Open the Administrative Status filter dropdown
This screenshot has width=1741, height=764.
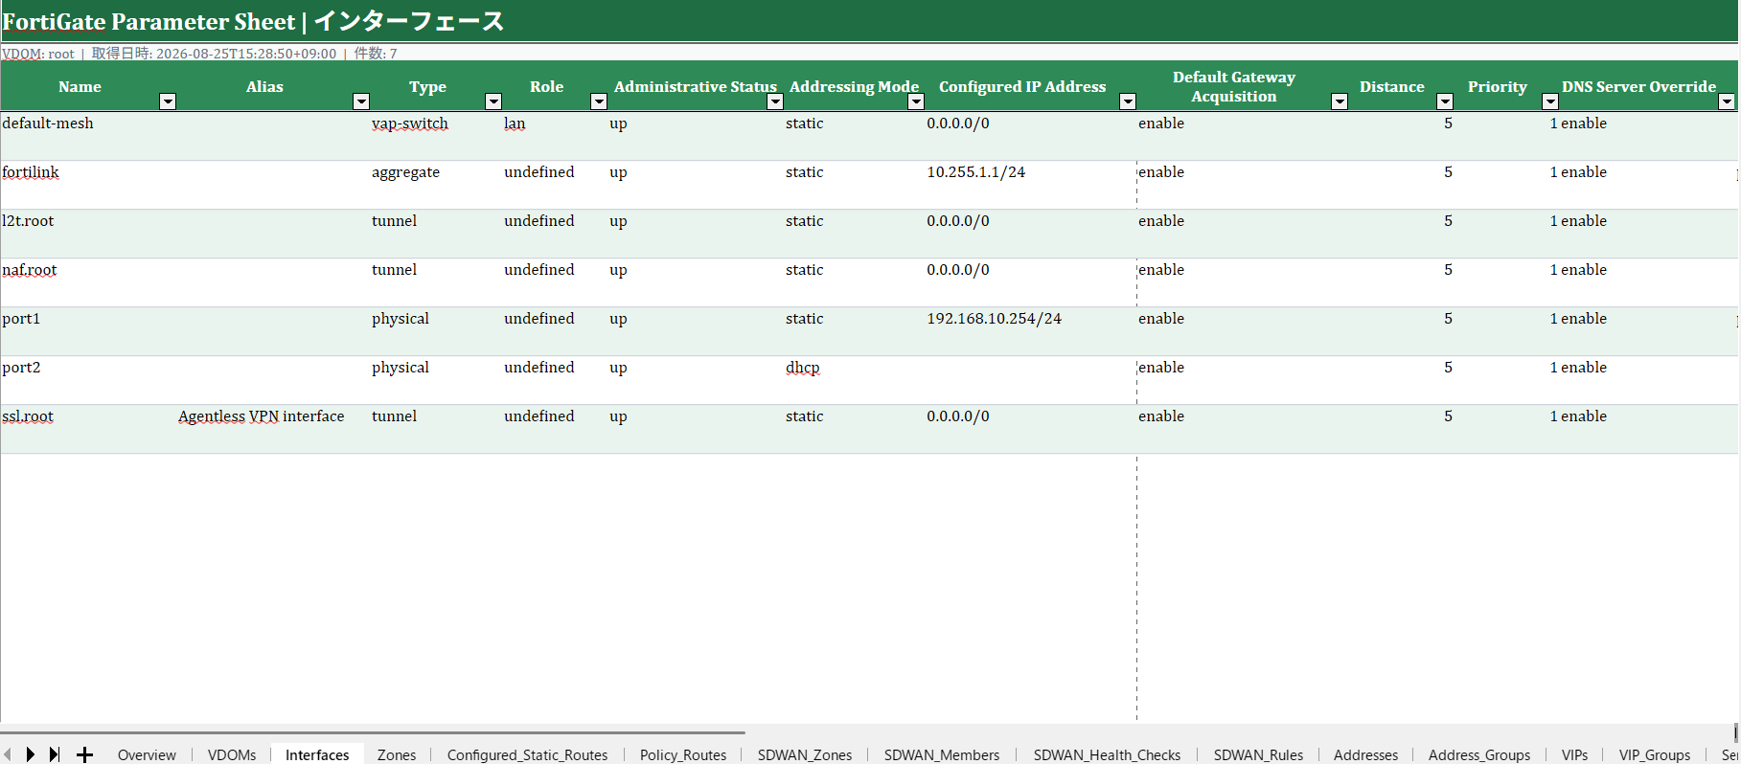[775, 101]
